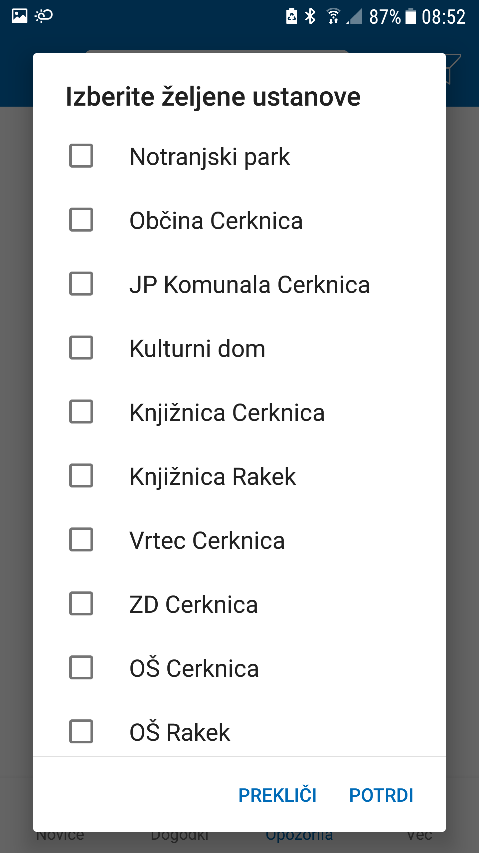Open the gallery notification icon in status bar
This screenshot has height=853, width=479.
[x=20, y=16]
